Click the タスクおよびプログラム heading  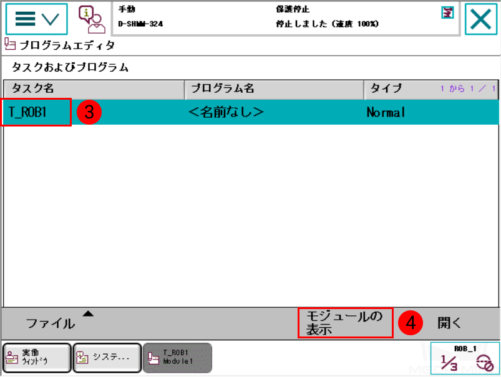(x=71, y=67)
